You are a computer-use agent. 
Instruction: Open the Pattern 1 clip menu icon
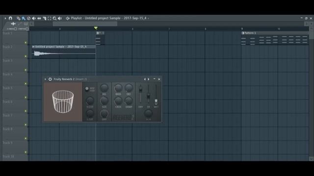(243, 33)
